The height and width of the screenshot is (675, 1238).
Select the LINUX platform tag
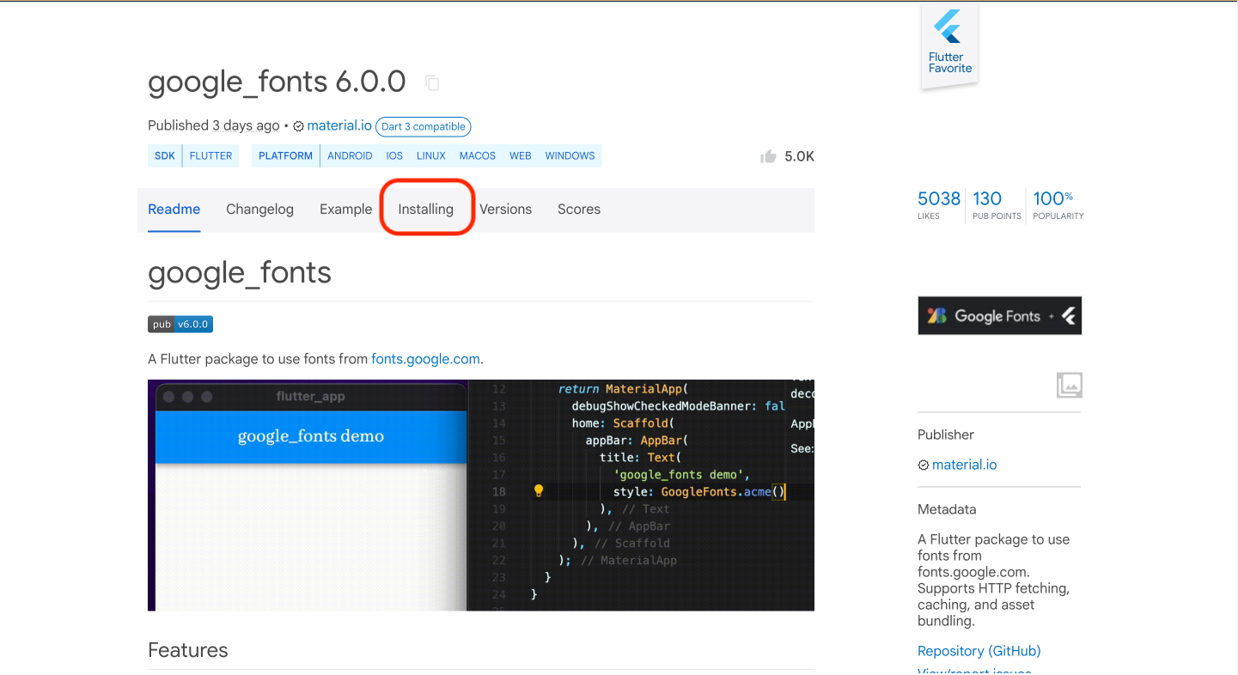point(431,156)
